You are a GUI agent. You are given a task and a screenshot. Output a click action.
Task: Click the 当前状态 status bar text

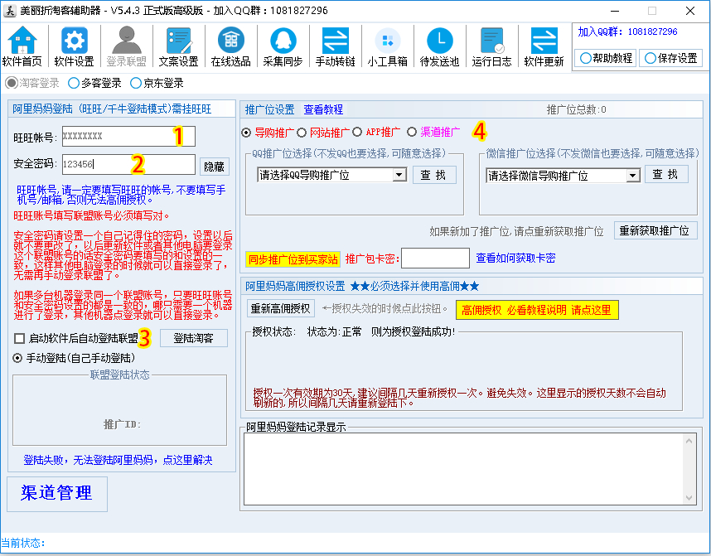(x=23, y=544)
